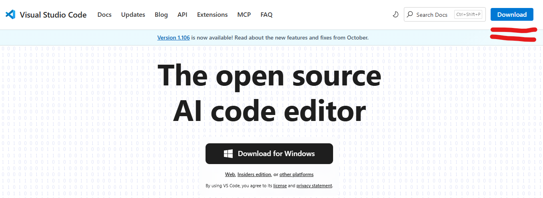543x198 pixels.
Task: Open the license link
Action: coord(280,186)
